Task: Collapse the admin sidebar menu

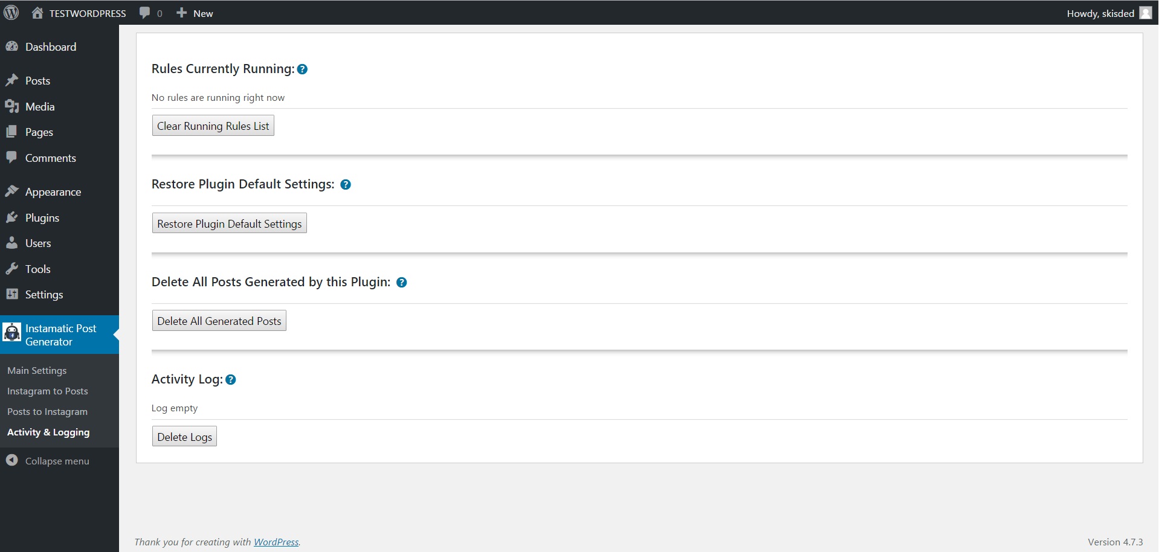Action: pos(56,461)
